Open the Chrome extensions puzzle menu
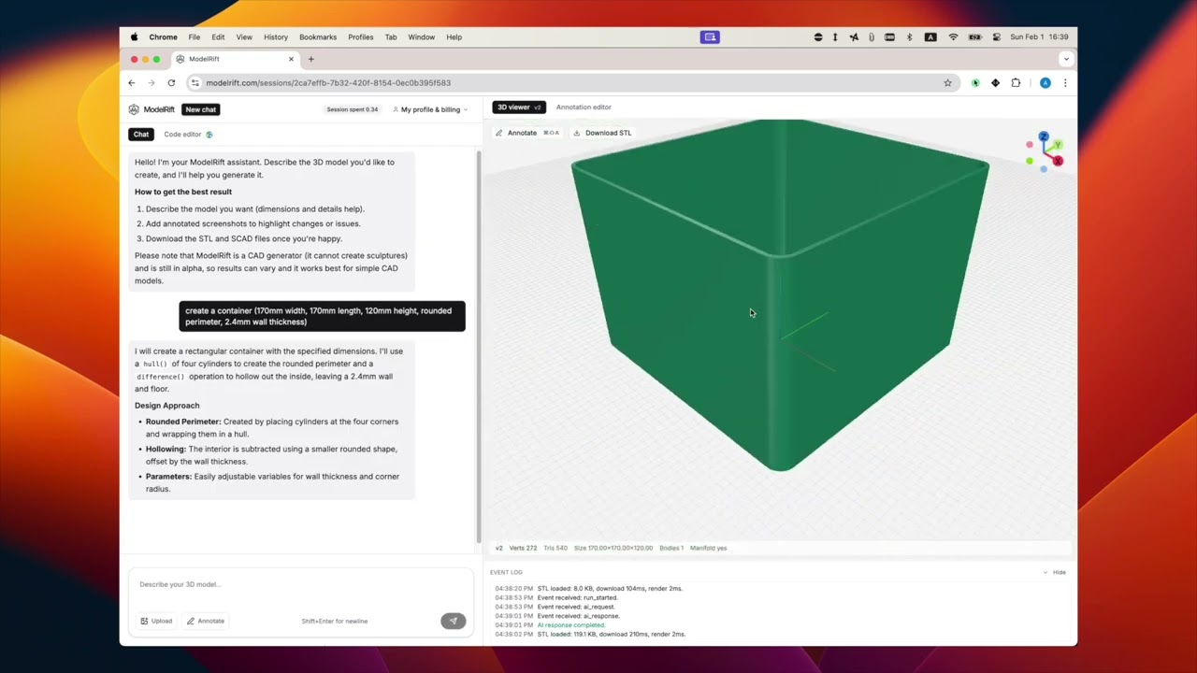Viewport: 1197px width, 673px height. pyautogui.click(x=1017, y=83)
